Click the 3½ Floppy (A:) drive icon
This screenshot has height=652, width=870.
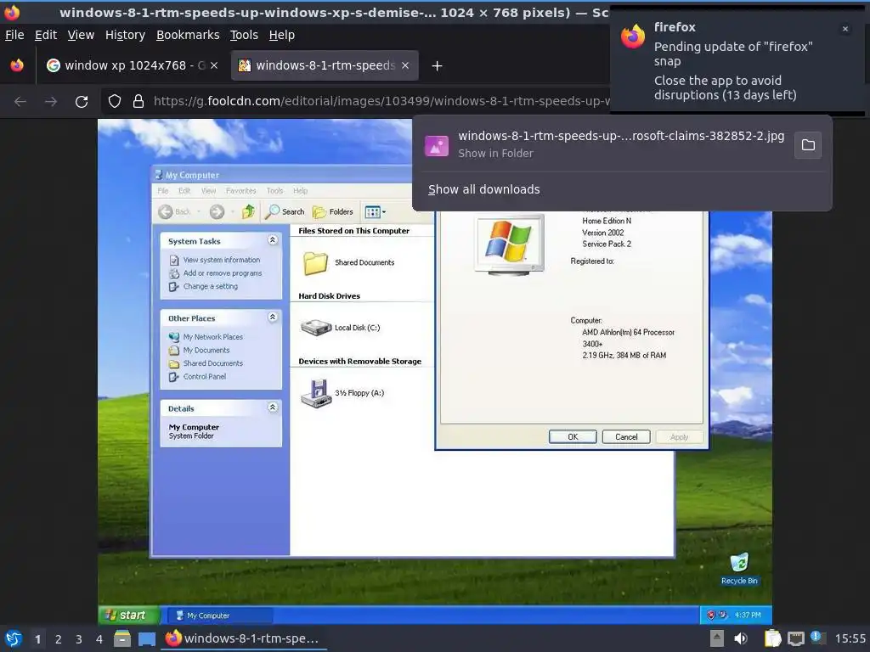tap(316, 393)
